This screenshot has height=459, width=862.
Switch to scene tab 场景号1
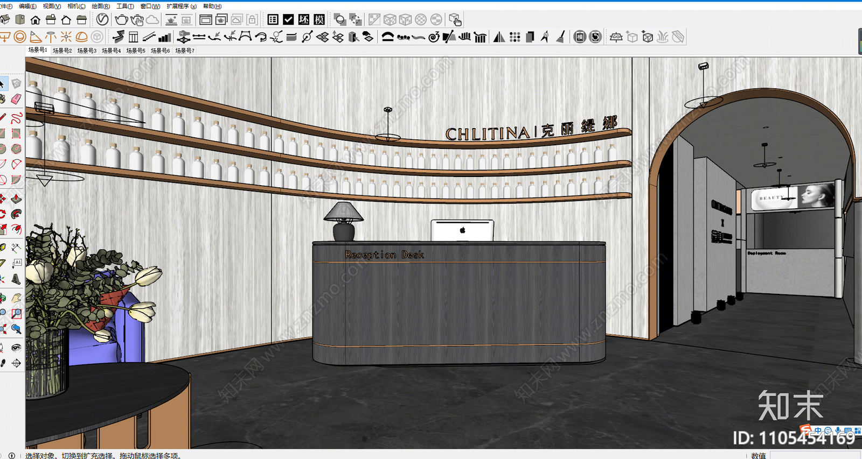click(x=38, y=50)
